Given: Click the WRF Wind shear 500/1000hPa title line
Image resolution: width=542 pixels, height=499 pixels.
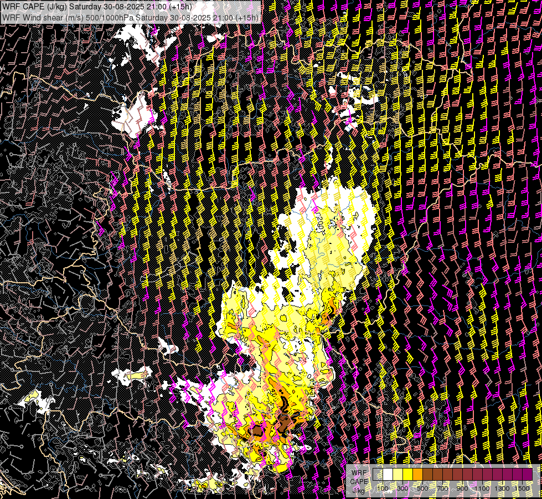Looking at the screenshot, I should point(130,18).
